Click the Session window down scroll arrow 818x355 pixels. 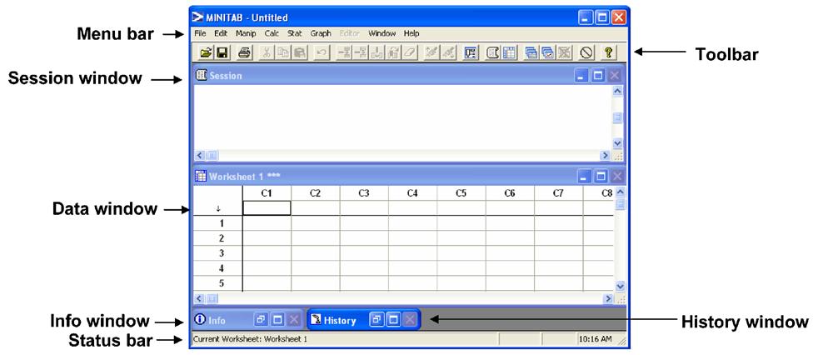[x=618, y=143]
